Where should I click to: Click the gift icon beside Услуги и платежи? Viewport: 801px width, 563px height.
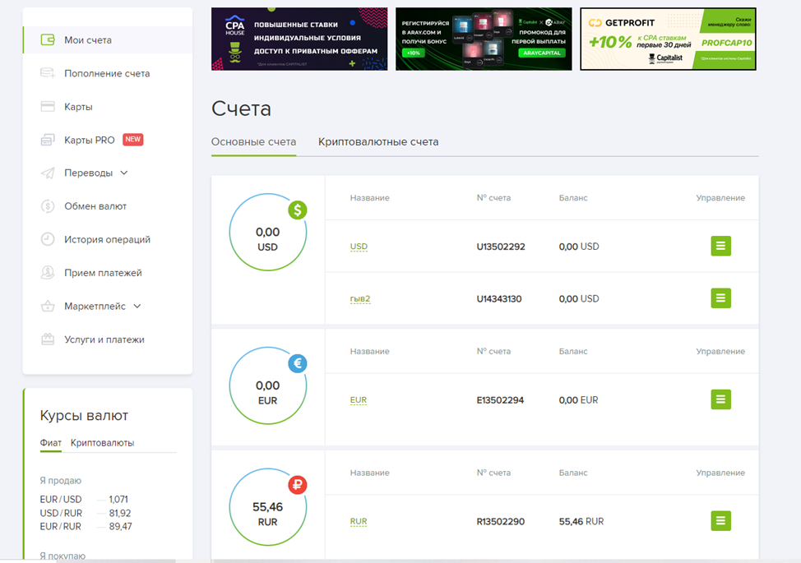[48, 339]
